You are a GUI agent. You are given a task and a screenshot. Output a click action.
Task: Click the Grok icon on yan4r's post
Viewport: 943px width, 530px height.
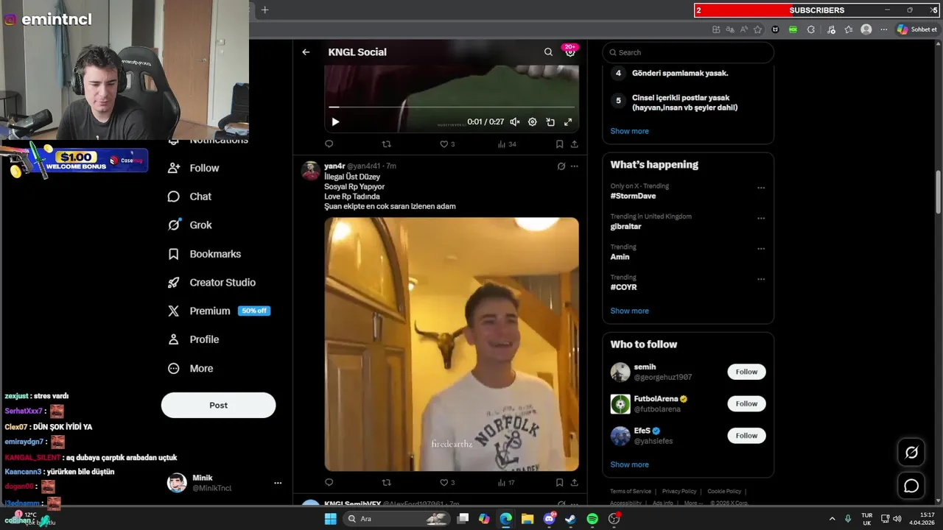coord(561,166)
